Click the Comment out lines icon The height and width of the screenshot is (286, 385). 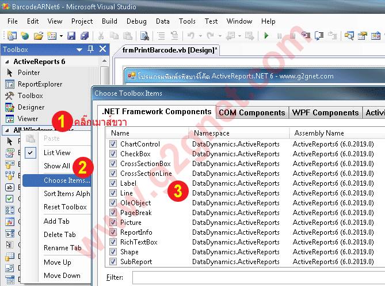(161, 36)
